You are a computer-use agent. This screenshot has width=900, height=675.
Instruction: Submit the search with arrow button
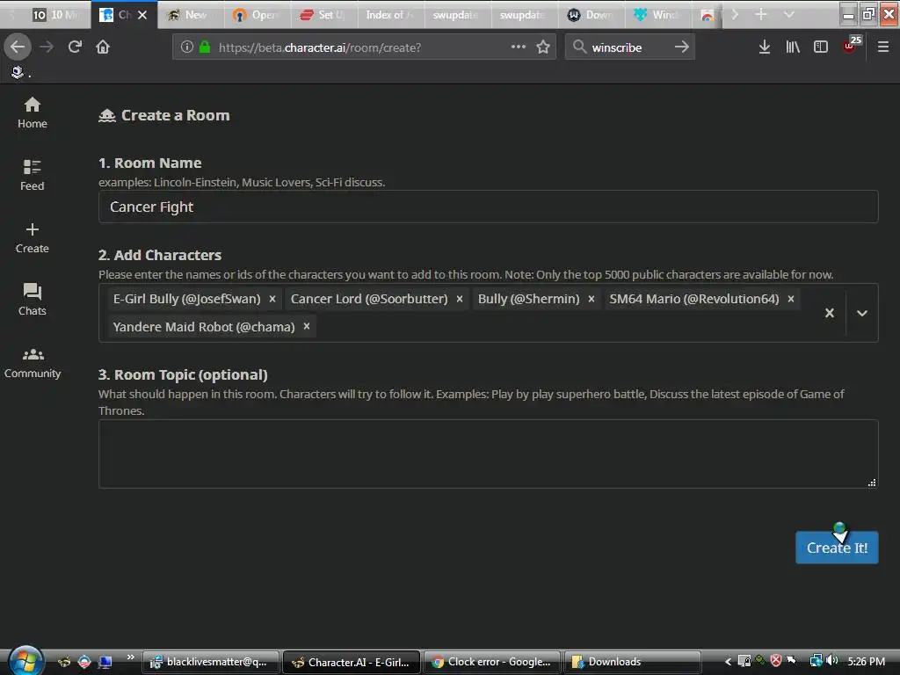pyautogui.click(x=682, y=47)
